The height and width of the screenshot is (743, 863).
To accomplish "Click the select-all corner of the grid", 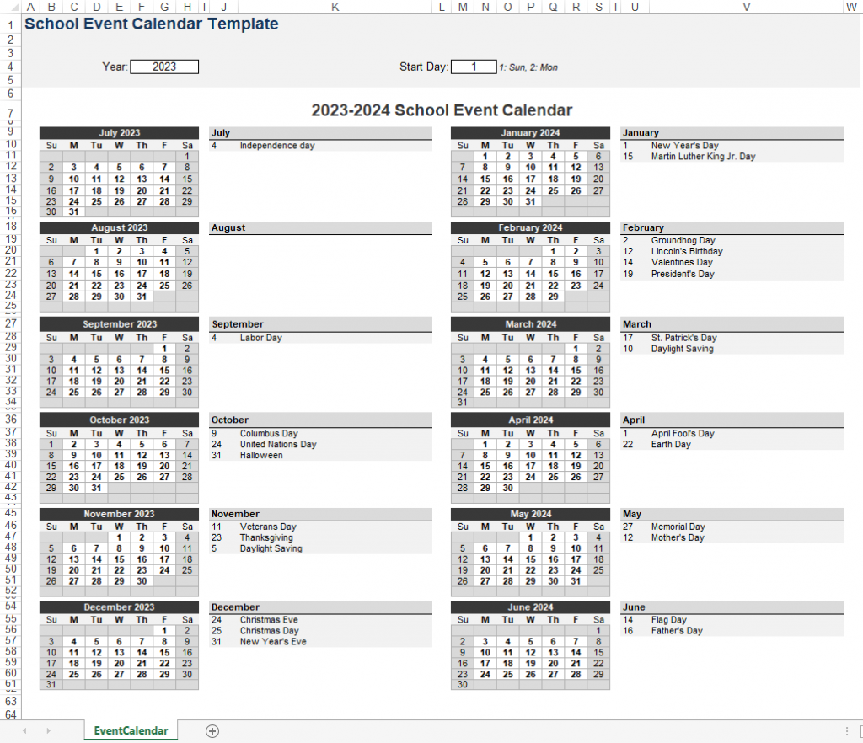I will (x=10, y=7).
